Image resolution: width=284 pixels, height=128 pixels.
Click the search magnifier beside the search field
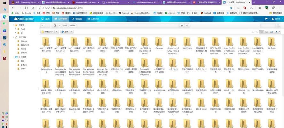(x=278, y=26)
